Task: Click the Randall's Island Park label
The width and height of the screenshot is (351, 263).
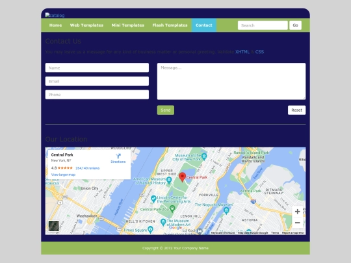Action: point(251,153)
